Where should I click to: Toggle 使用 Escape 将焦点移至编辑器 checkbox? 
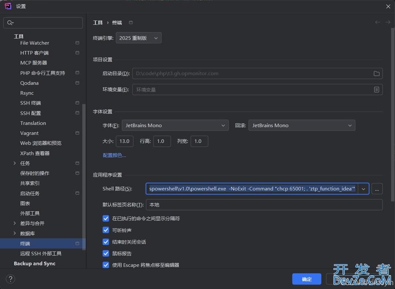[106, 265]
